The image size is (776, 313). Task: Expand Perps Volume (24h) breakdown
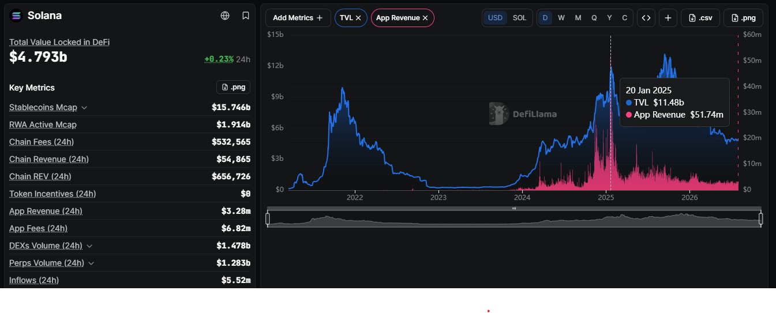click(x=91, y=263)
